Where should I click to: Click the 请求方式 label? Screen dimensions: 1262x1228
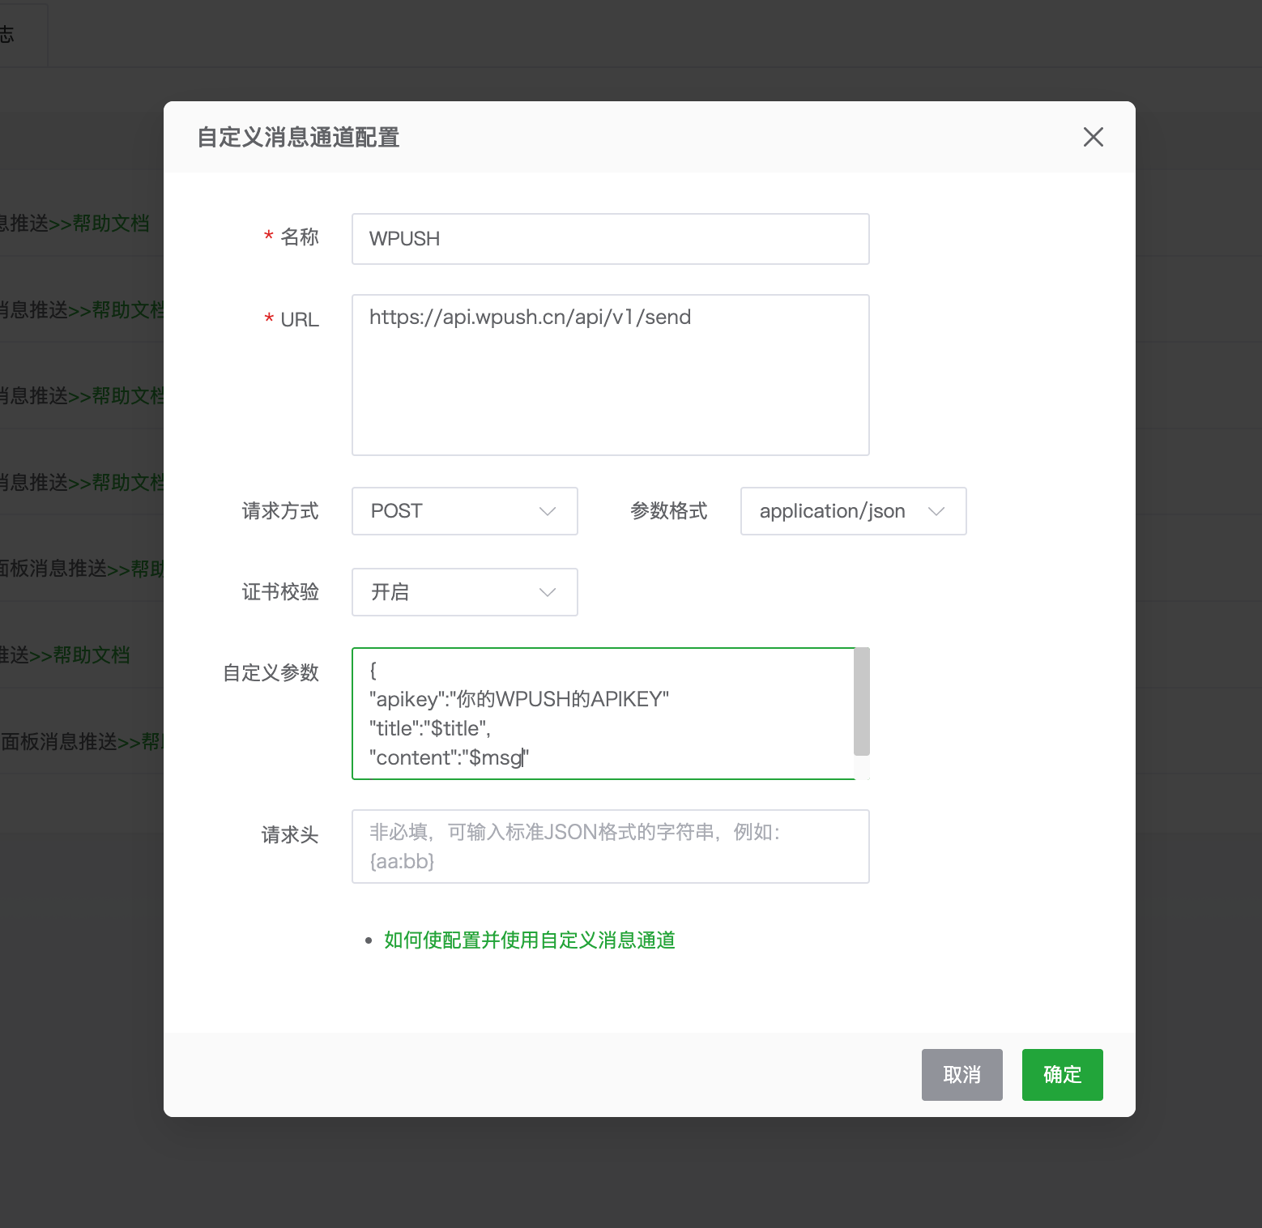point(280,511)
